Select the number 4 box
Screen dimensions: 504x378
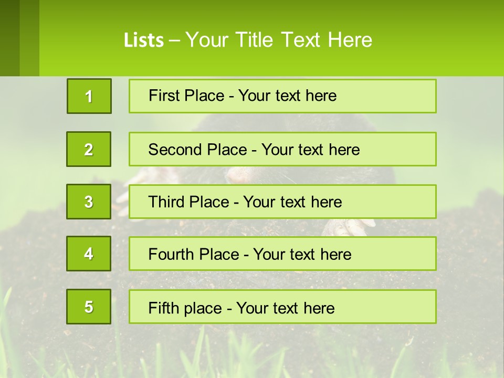[x=89, y=254]
